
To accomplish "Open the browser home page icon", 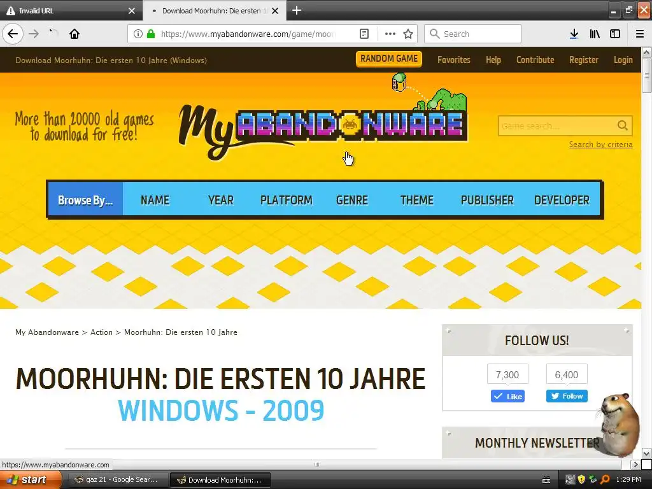I will (x=74, y=34).
